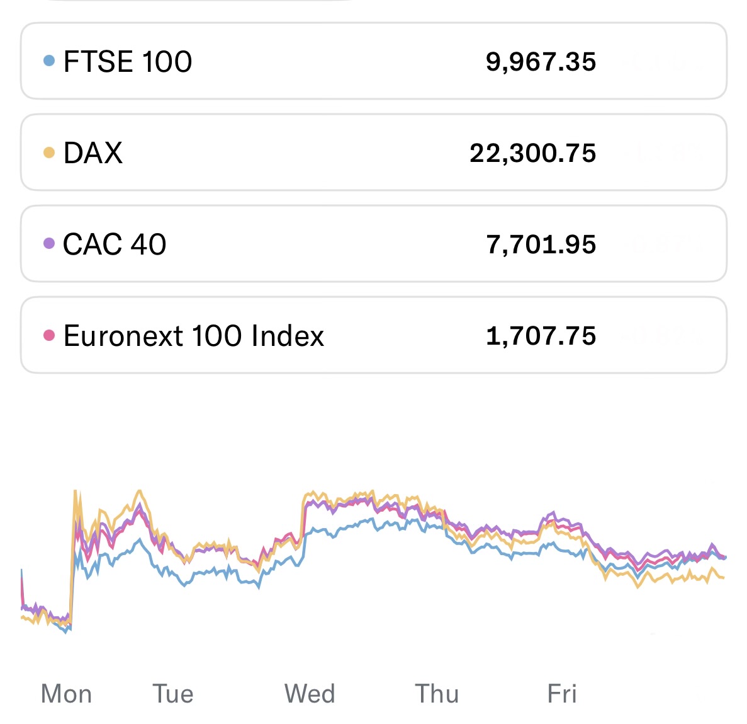Click the purple dot beside CAC 40

click(49, 244)
